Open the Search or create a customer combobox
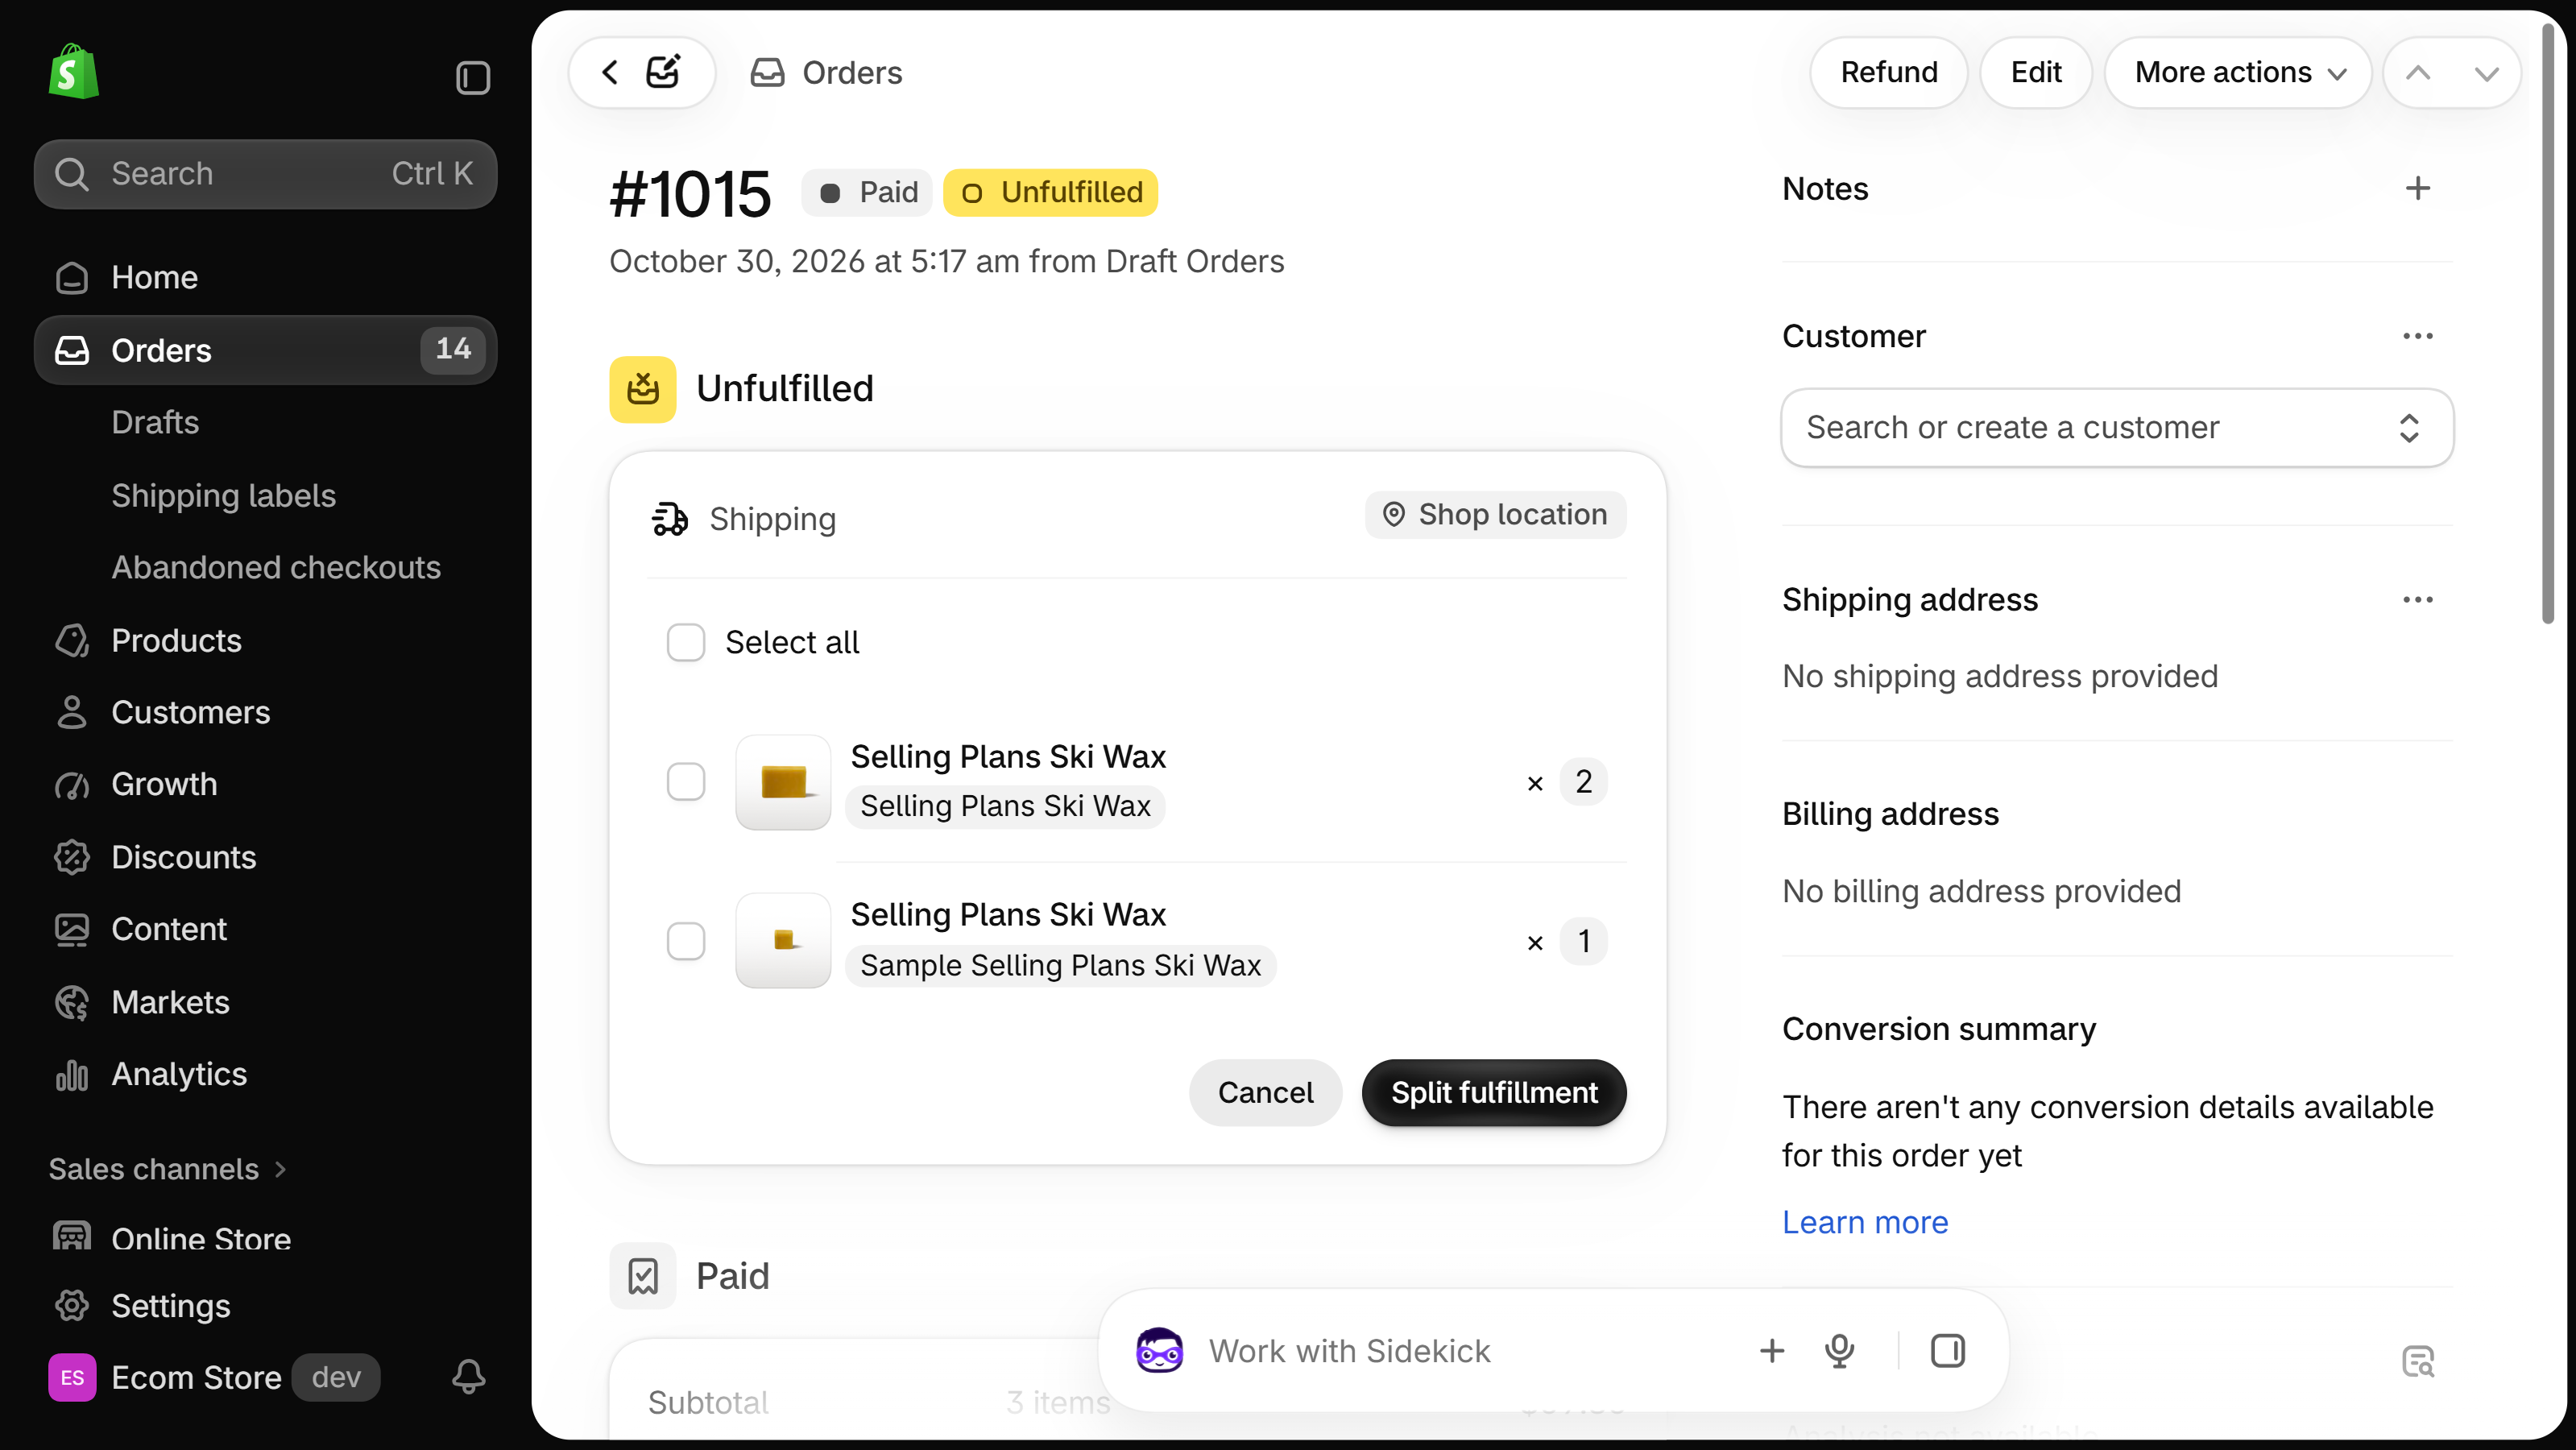The width and height of the screenshot is (2576, 1450). click(x=2116, y=427)
